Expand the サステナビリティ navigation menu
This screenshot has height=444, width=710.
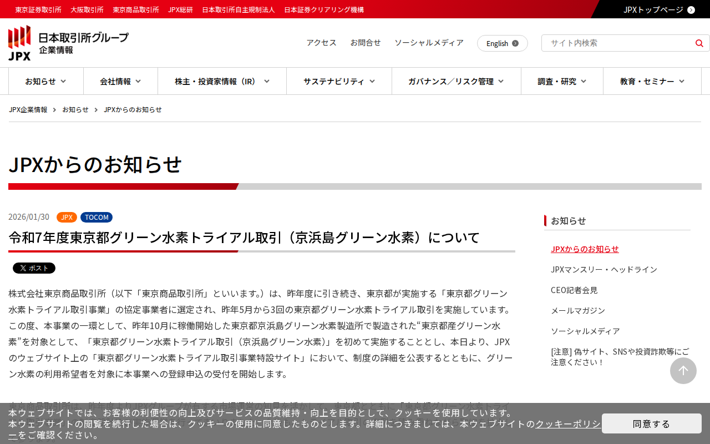339,81
